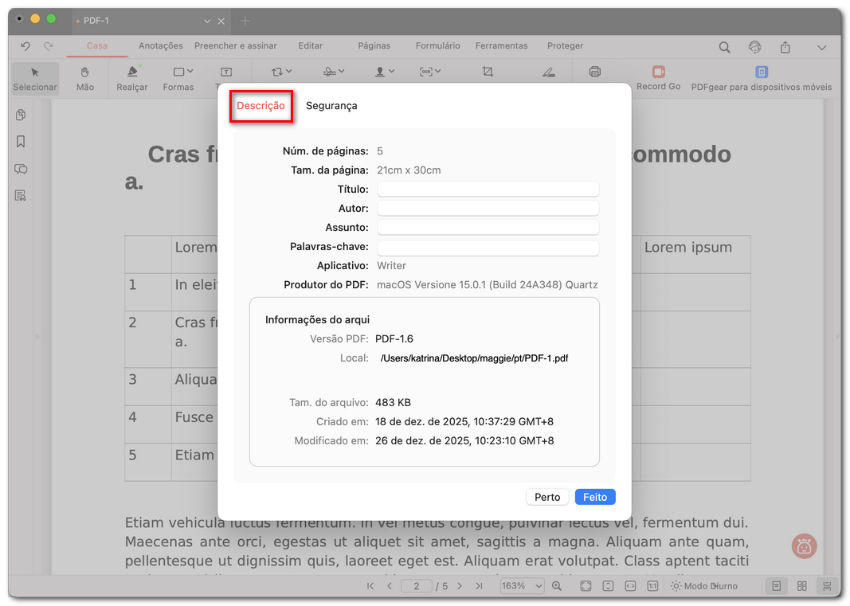Open the comments panel in the sidebar
850x606 pixels.
pos(20,169)
